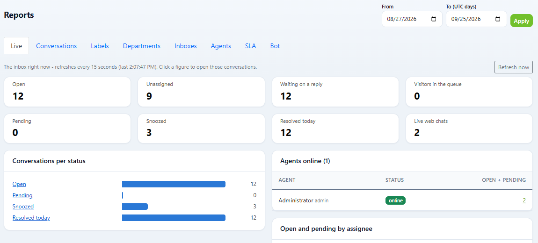Open calendar picker in To date field

pyautogui.click(x=498, y=19)
